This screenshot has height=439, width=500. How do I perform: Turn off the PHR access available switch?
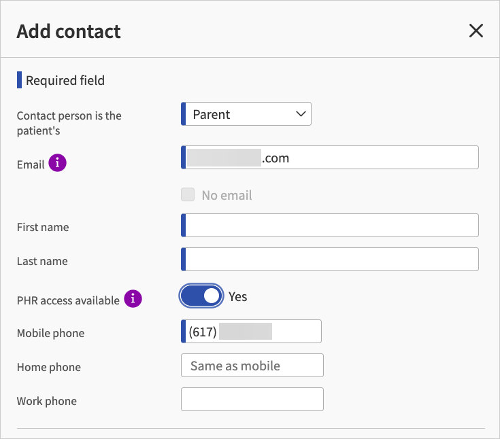pos(201,296)
